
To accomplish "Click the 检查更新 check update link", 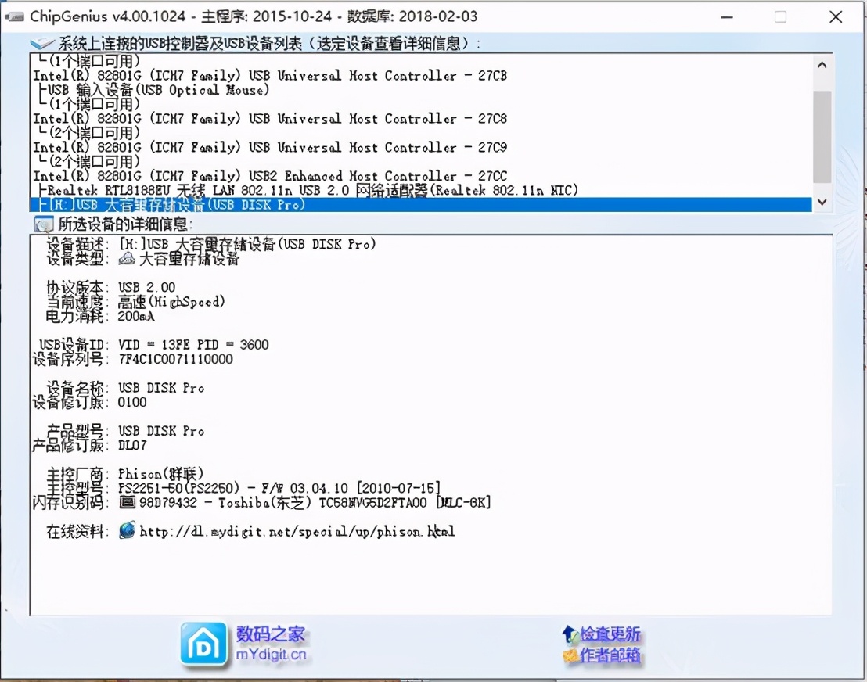I will pos(610,634).
